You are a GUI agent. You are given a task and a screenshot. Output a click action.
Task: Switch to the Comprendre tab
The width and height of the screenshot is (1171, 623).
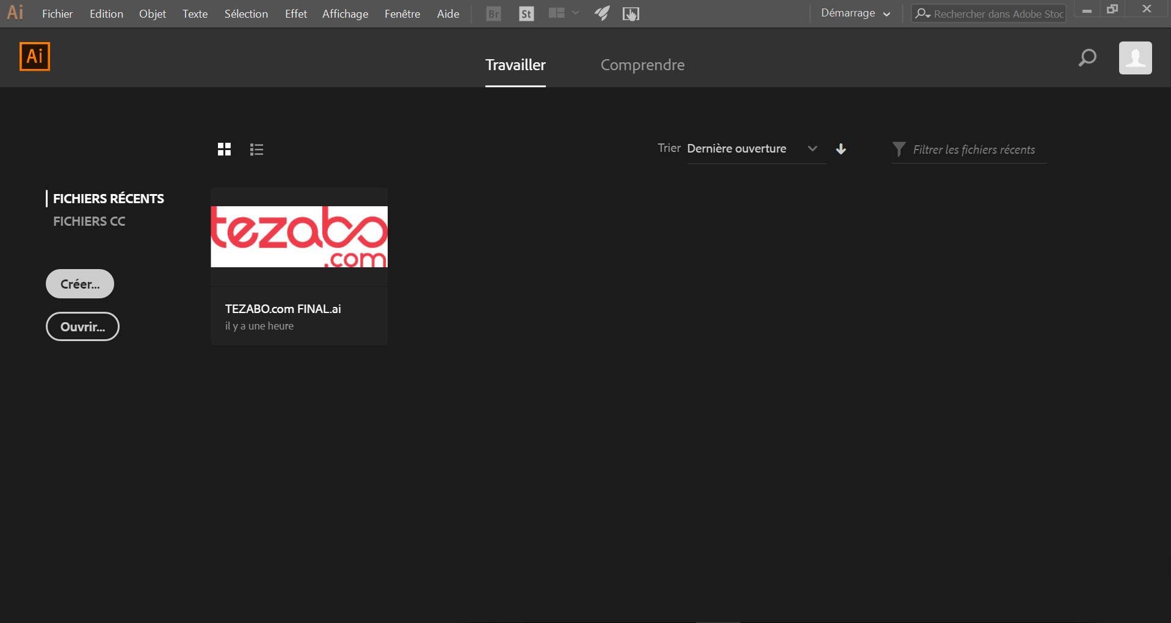(642, 65)
